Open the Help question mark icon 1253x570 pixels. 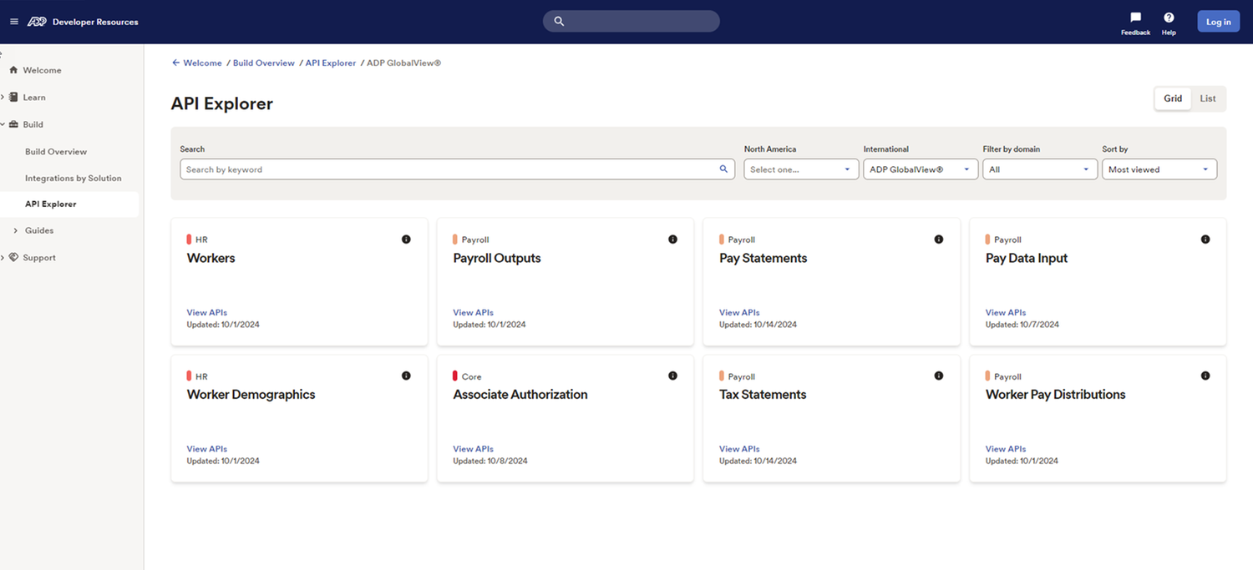1169,18
